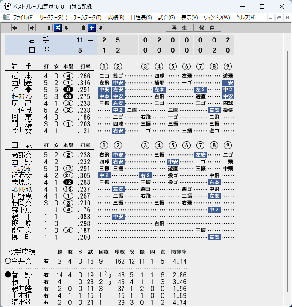Open the リーグデータ(L) menu
Screen dimensions: 292x307
tap(53, 18)
